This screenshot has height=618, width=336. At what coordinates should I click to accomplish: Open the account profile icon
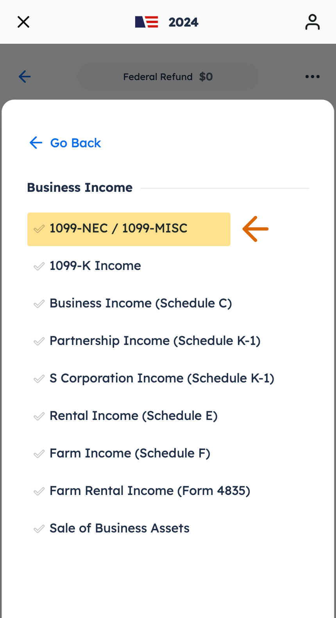coord(313,22)
